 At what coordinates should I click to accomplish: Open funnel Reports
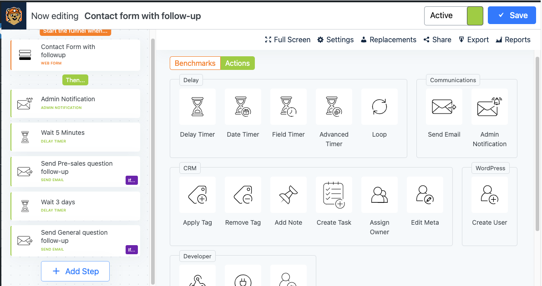tap(513, 39)
